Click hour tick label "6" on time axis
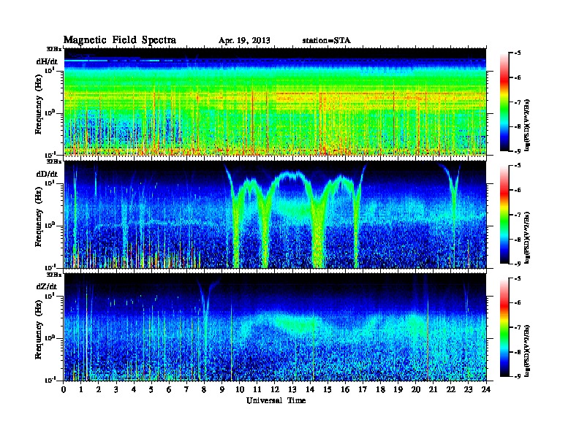This screenshot has height=447, width=579. pos(169,389)
